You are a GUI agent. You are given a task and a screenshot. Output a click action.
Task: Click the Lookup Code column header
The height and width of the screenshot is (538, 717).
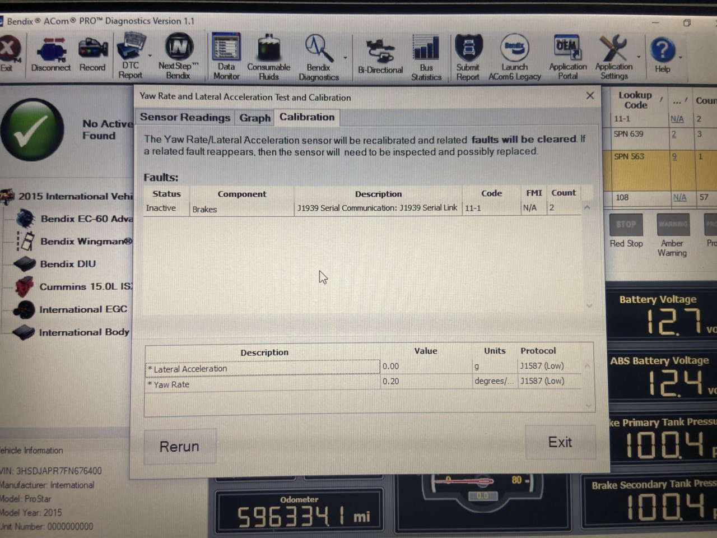coord(636,100)
